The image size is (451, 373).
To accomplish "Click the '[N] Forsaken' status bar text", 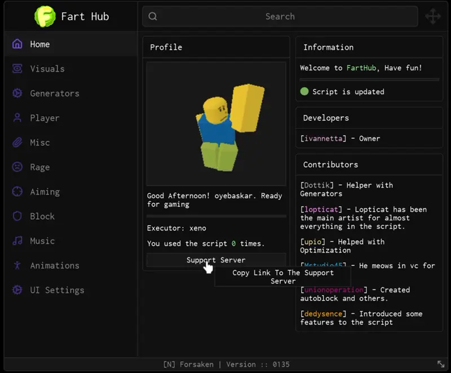I will coord(188,365).
